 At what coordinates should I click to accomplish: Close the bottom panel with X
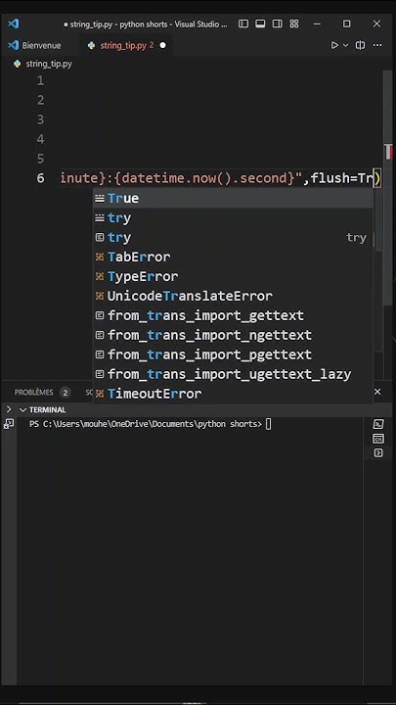pyautogui.click(x=377, y=392)
